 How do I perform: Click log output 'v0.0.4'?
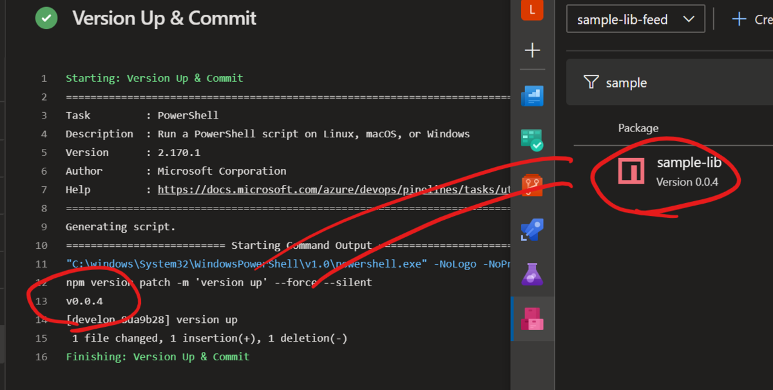(84, 301)
